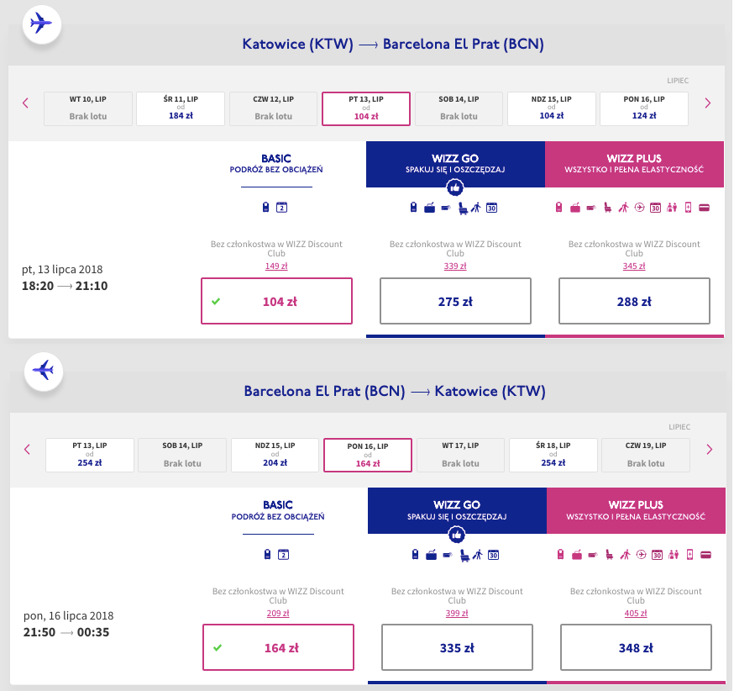Click the 2-day check-in calendar icon under outbound BASIC
This screenshot has height=691, width=734.
point(282,207)
